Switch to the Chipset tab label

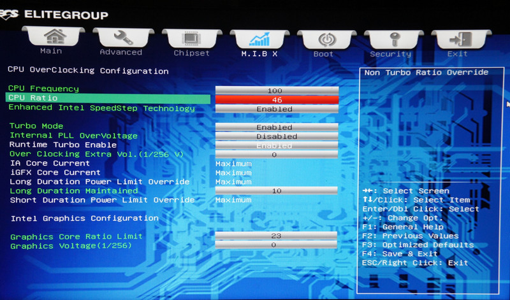192,53
